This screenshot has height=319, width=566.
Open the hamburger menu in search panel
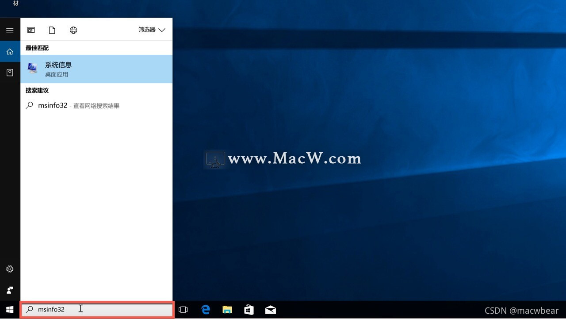[x=10, y=30]
